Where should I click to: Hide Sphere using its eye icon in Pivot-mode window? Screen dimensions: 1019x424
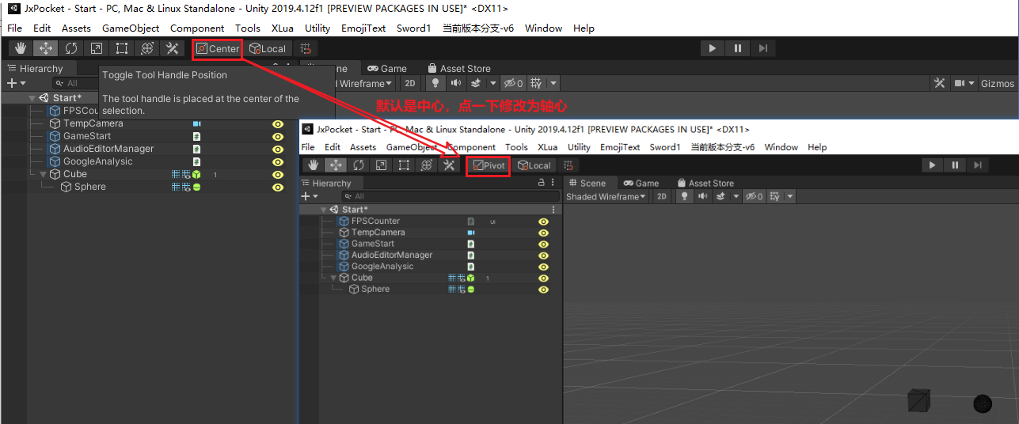pyautogui.click(x=543, y=290)
